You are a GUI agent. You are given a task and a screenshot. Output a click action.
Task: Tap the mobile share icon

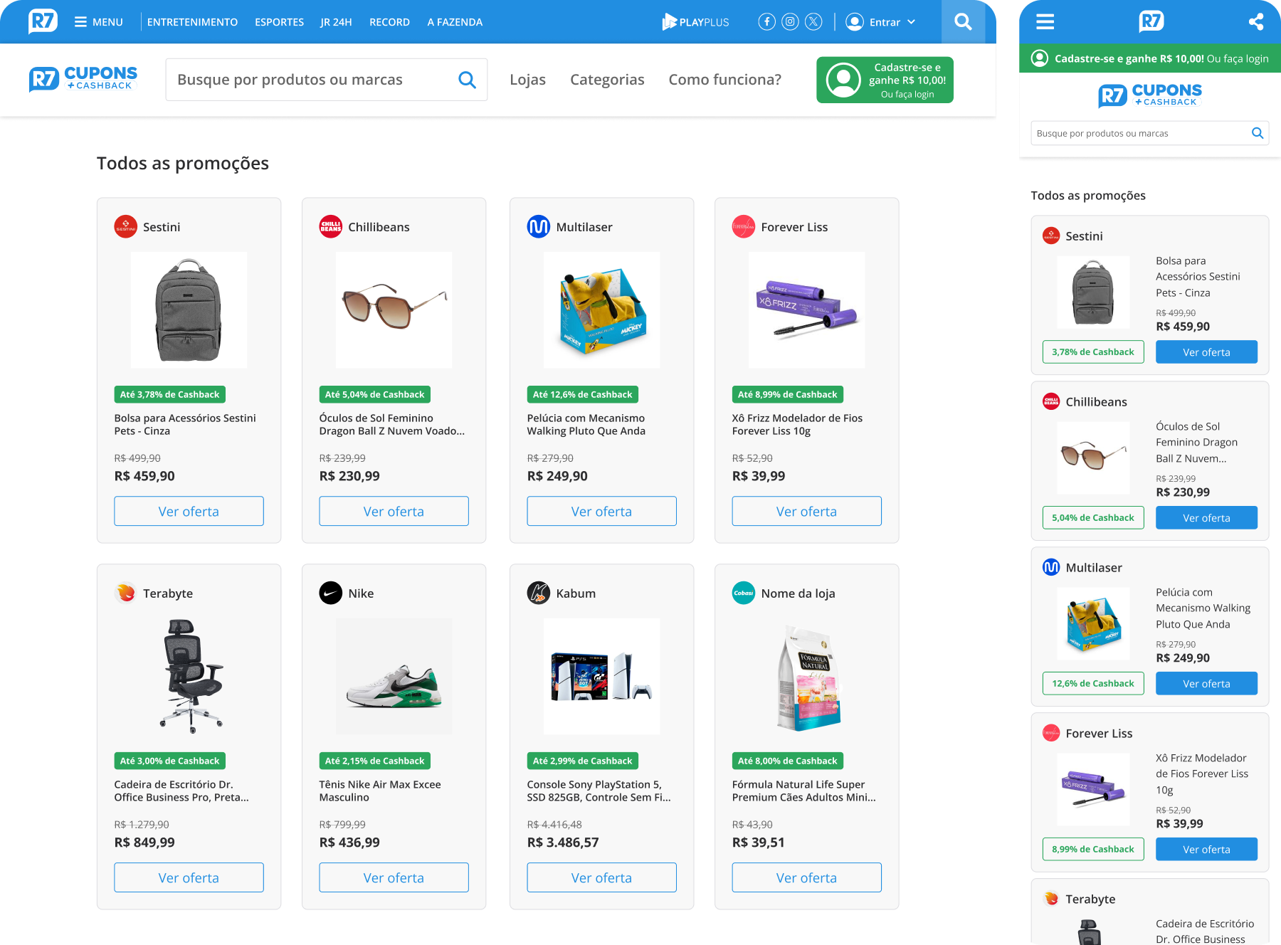[x=1256, y=22]
